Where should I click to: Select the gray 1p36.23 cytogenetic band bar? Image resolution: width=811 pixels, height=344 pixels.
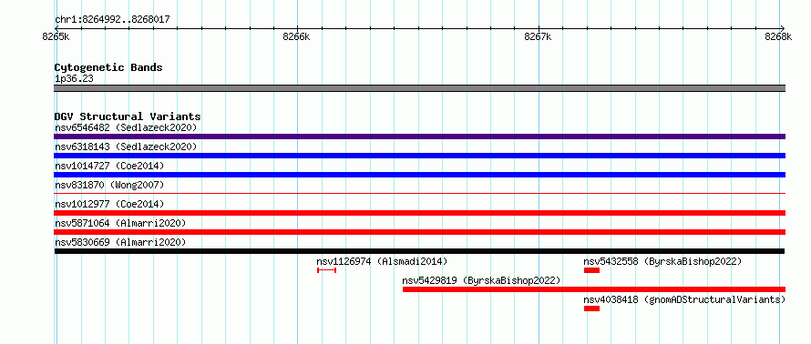(419, 88)
